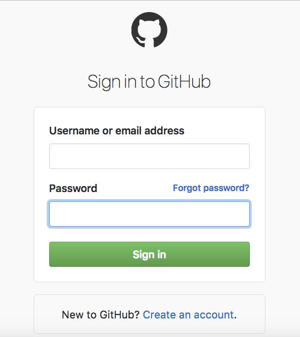Screen dimensions: 300x337
Task: Submit the login form with Sign in
Action: pyautogui.click(x=149, y=254)
